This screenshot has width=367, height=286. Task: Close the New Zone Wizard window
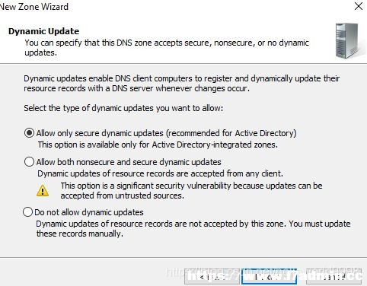359,6
